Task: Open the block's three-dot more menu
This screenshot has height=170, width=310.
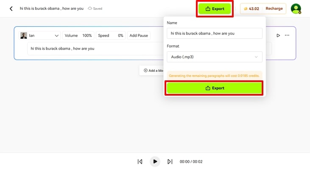Action: (287, 35)
